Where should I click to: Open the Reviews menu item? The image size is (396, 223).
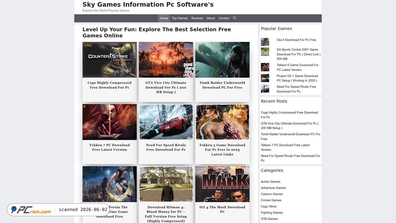click(197, 18)
